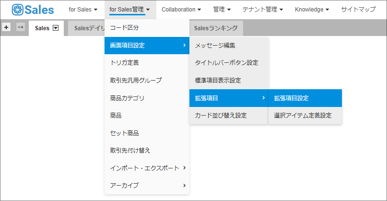The image size is (387, 201).
Task: Expand インポート・エクスポート submenu
Action: [147, 168]
